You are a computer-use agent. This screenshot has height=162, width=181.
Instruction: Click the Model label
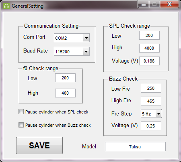point(89,146)
